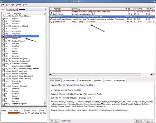Select the yast2-trans-bn package row
The height and width of the screenshot is (123, 156).
(102, 22)
